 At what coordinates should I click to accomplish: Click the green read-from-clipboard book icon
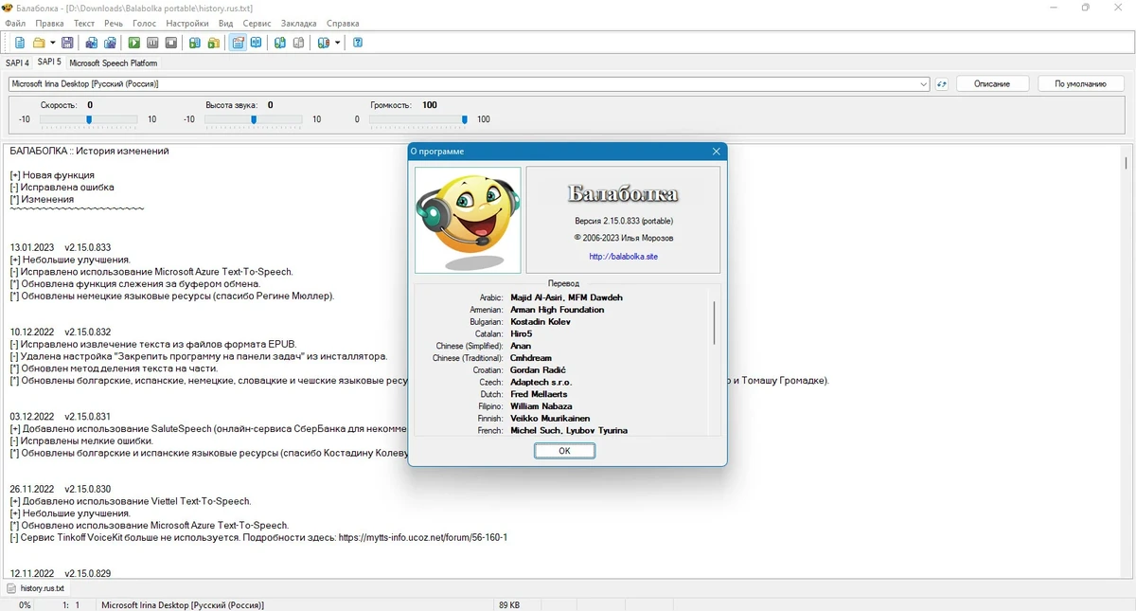pos(195,43)
